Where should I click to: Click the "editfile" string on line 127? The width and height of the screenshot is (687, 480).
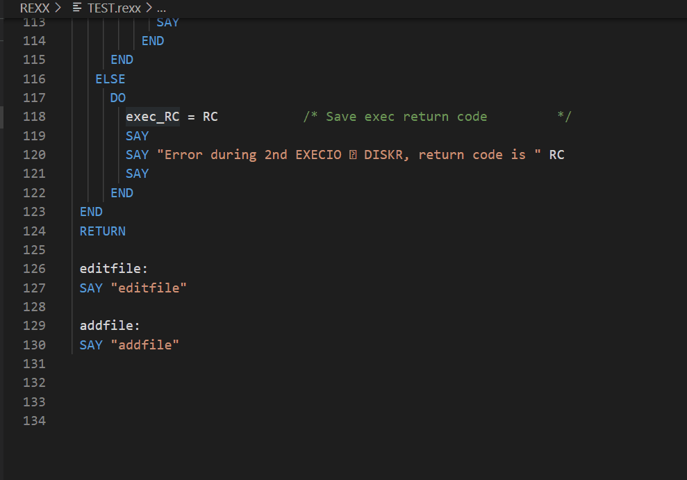tap(149, 288)
